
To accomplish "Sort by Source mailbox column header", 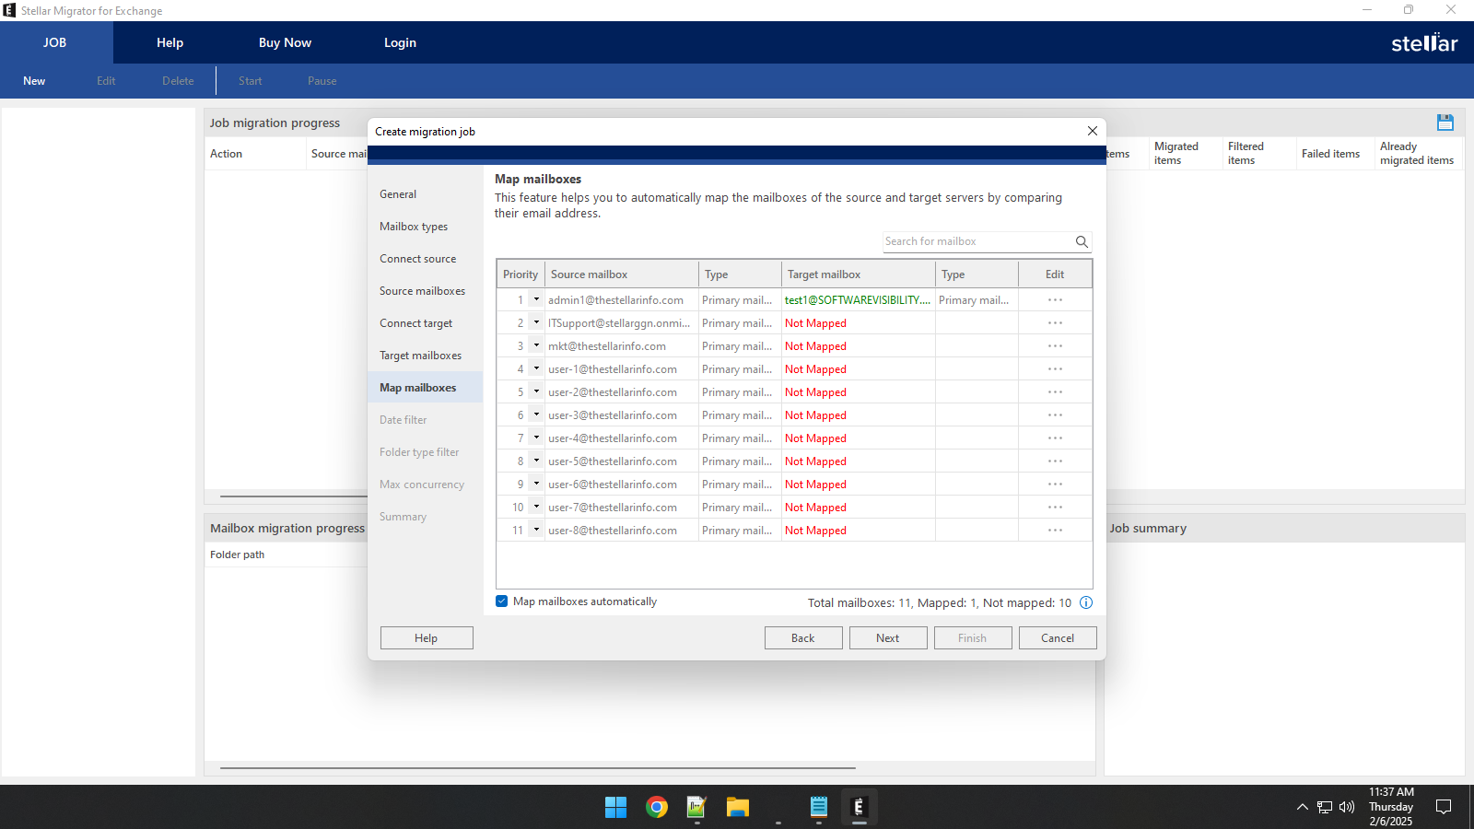I will (622, 274).
